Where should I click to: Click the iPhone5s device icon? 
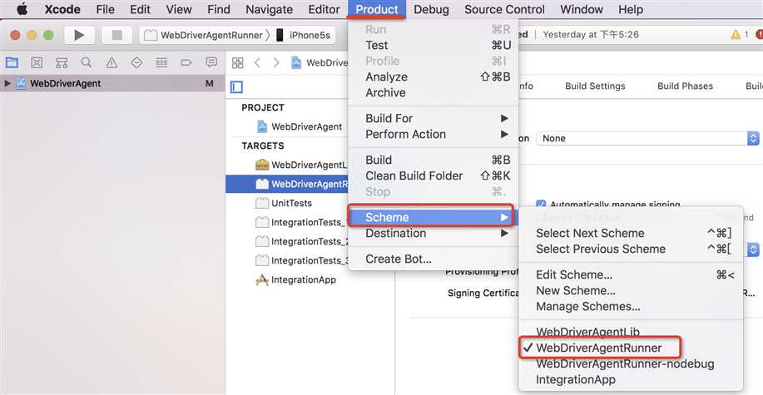tap(280, 35)
